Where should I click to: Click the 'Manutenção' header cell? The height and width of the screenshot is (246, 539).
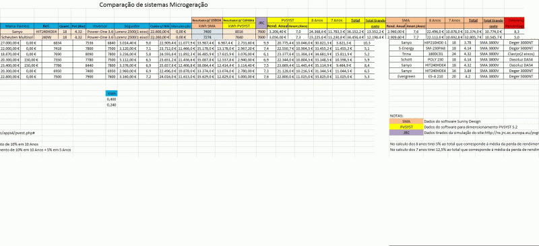(181, 26)
